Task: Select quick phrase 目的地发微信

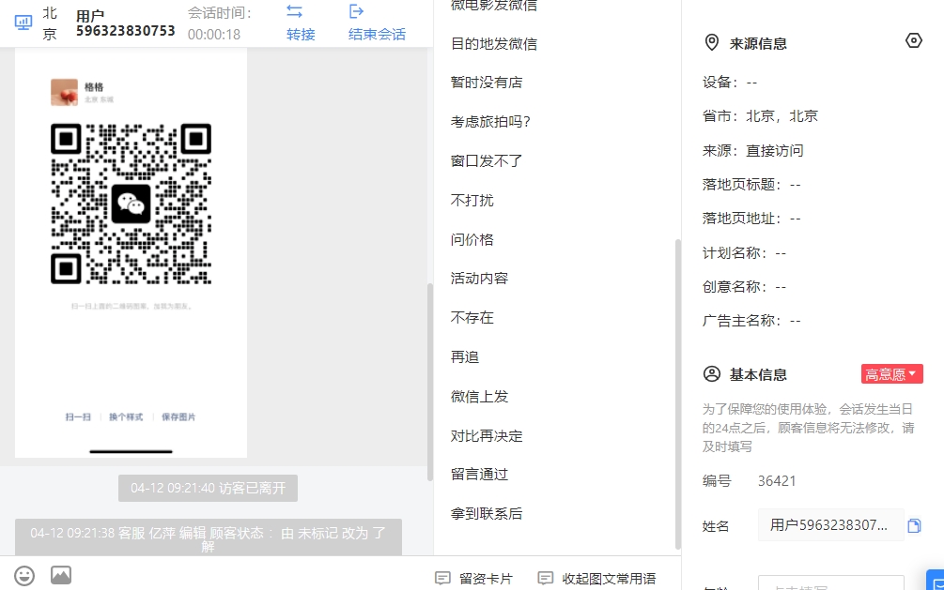Action: click(x=494, y=44)
